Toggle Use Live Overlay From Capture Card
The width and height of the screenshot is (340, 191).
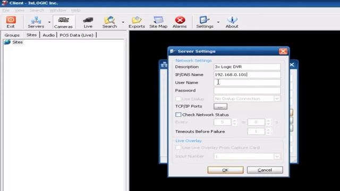178,147
